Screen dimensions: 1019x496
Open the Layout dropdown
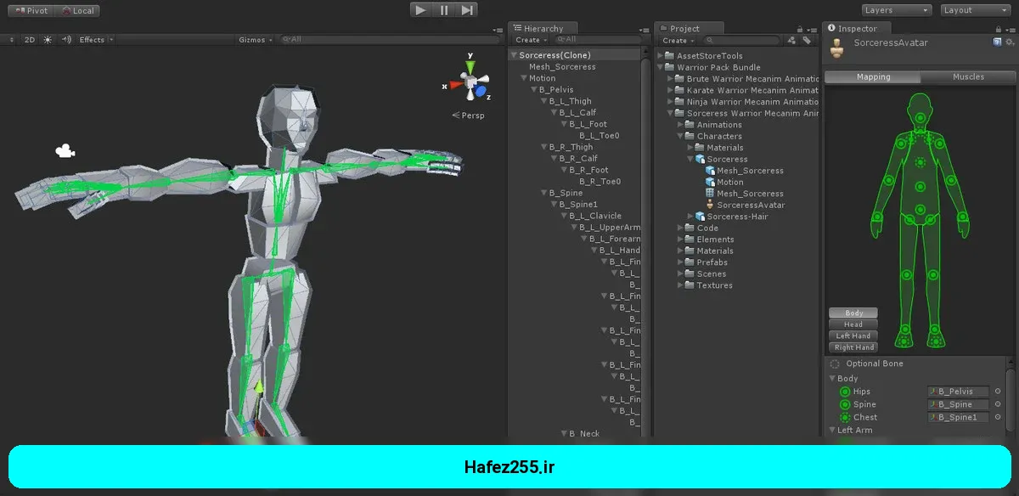(975, 10)
